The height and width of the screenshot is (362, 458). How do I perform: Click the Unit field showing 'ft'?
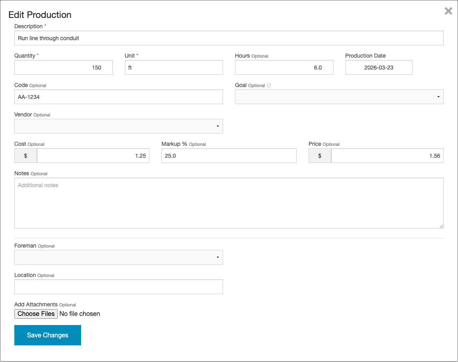click(x=174, y=67)
